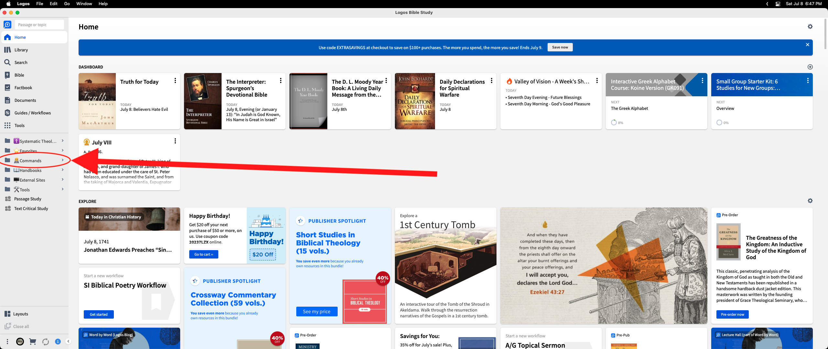Open the Edit menu
Viewport: 828px width, 349px height.
point(54,4)
